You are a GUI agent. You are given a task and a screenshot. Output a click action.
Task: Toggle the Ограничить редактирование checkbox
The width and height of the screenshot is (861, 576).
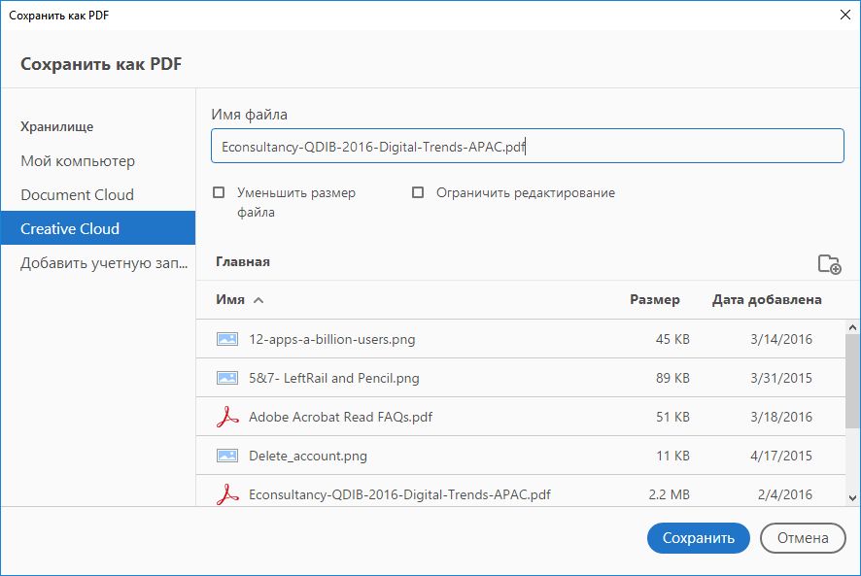click(418, 193)
